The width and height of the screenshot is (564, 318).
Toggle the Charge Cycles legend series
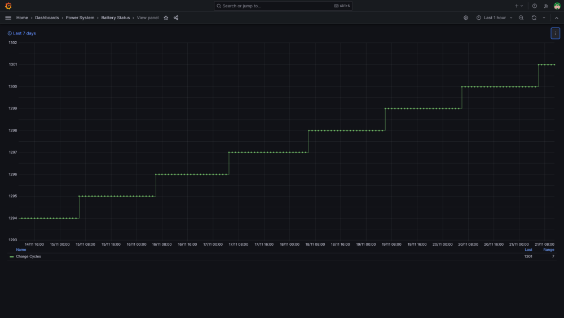click(x=28, y=256)
